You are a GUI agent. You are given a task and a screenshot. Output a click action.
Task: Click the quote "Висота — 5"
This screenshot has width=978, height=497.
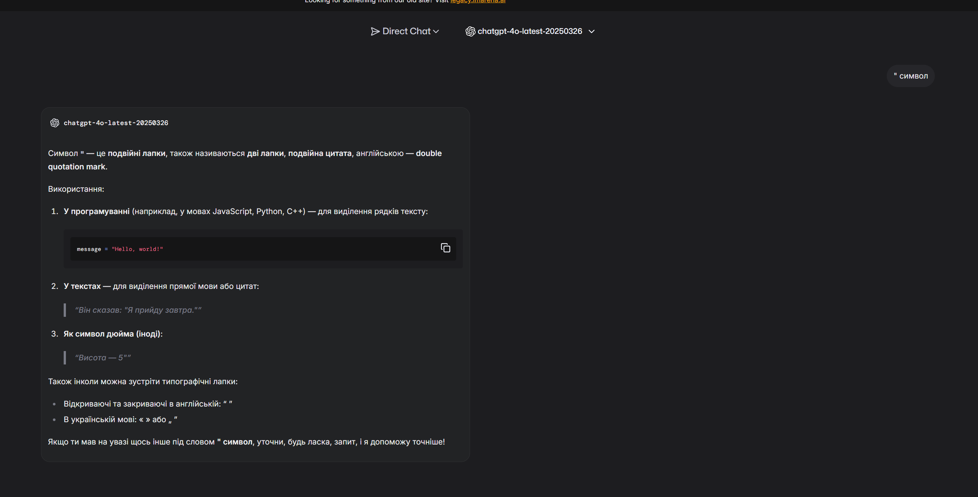point(102,358)
